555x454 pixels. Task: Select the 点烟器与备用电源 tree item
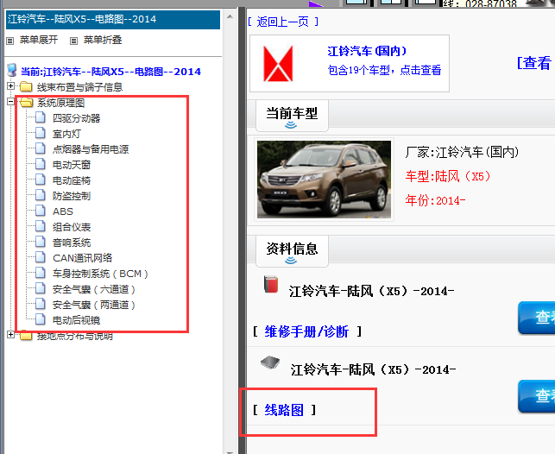(91, 149)
